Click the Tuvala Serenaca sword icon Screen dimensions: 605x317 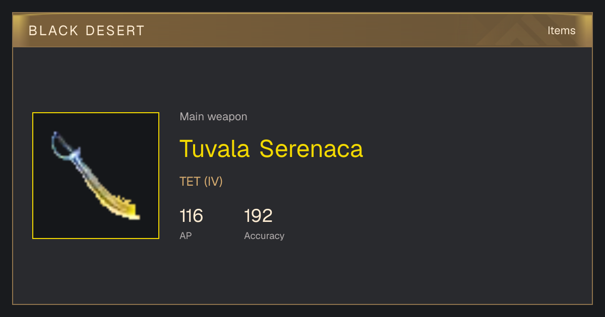click(96, 176)
